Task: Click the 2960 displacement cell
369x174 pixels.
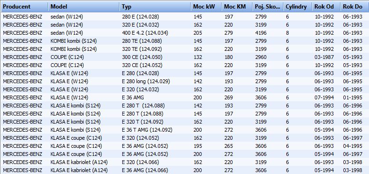Action: [x=261, y=57]
